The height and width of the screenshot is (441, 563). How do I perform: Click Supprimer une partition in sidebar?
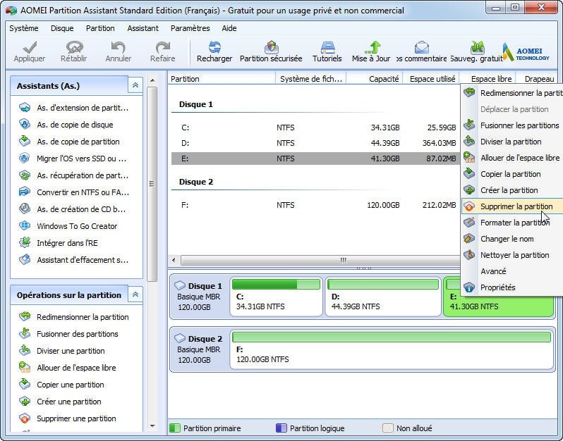coord(68,418)
